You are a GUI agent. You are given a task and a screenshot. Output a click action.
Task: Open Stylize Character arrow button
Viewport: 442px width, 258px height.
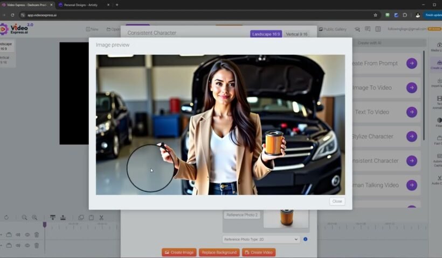click(412, 137)
